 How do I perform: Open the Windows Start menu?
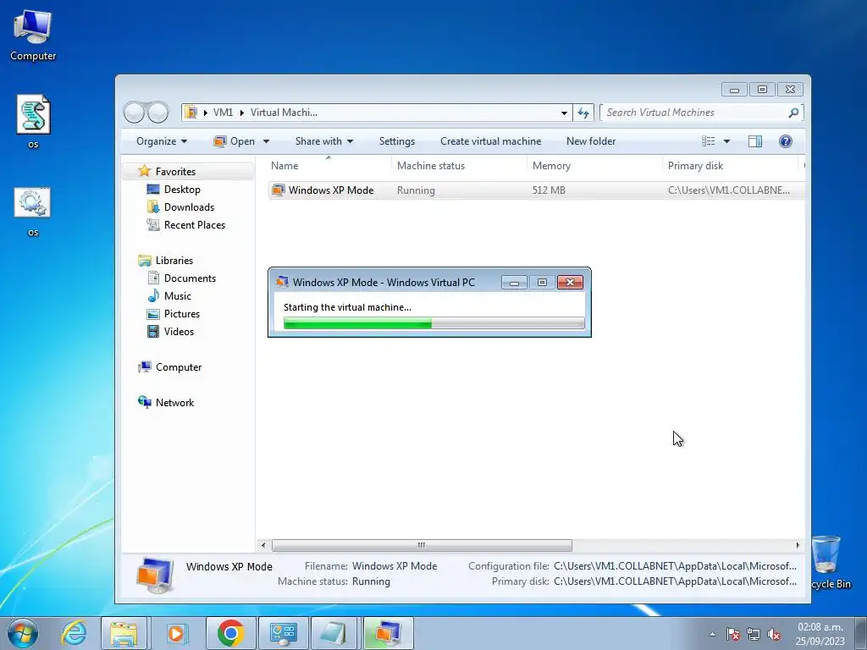pyautogui.click(x=23, y=633)
